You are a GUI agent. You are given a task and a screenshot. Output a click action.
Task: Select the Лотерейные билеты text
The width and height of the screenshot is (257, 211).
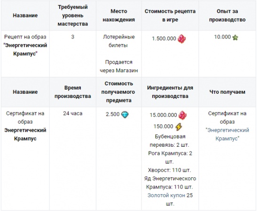click(x=119, y=41)
